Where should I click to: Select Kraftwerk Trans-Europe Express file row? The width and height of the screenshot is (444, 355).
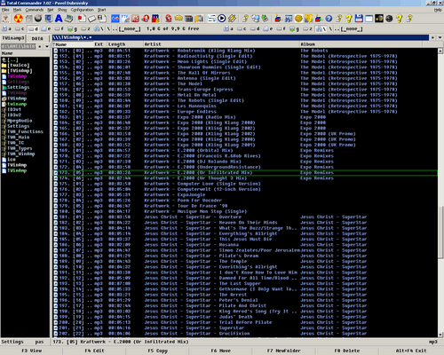pyautogui.click(x=245, y=90)
